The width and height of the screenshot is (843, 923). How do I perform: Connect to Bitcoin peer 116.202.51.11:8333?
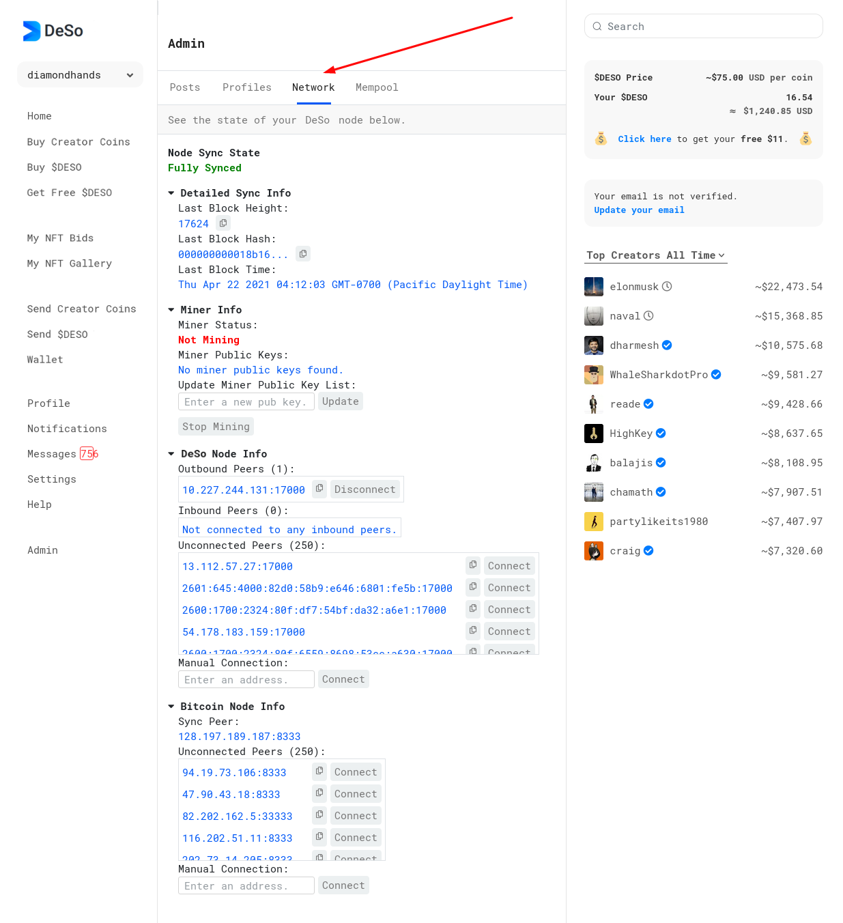pos(356,838)
